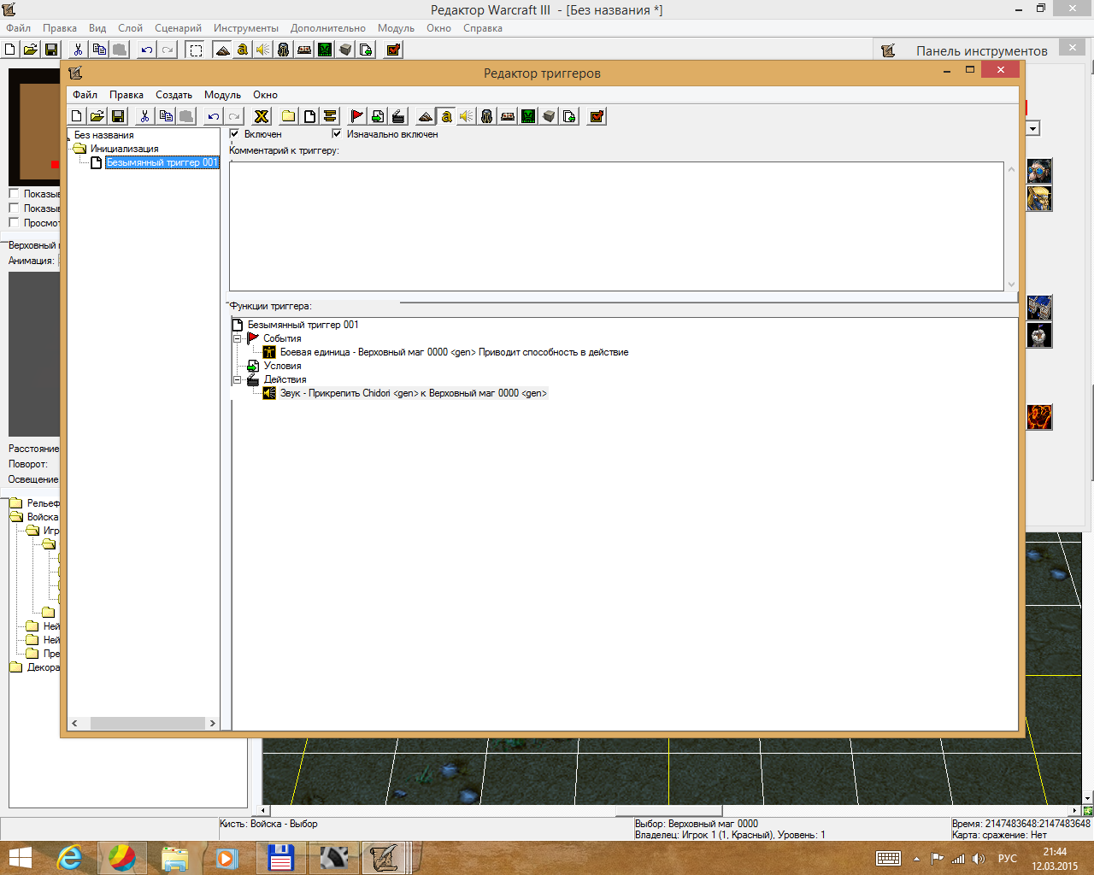Click Terrain Editor icon in main editor toolbar
This screenshot has width=1094, height=875.
click(x=222, y=50)
